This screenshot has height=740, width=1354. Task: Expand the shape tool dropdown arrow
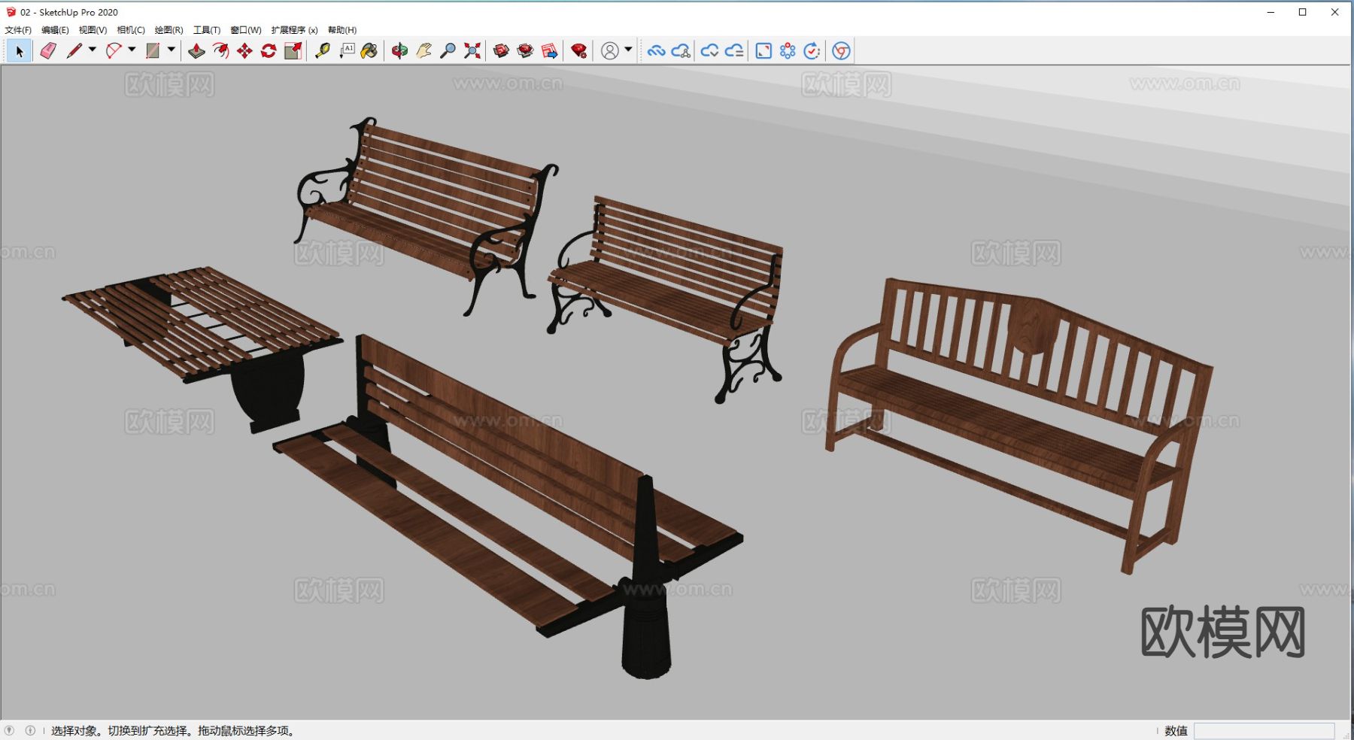click(x=172, y=50)
